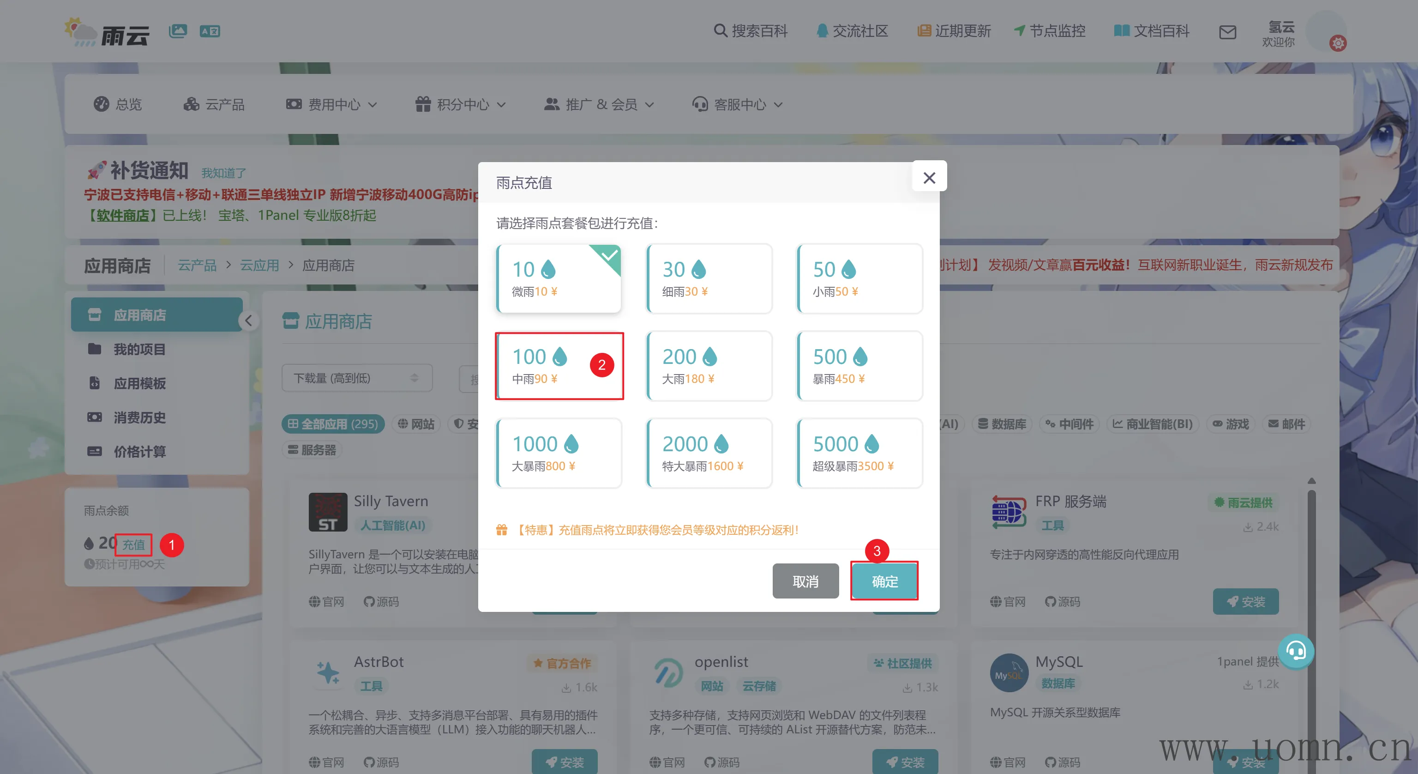Open 我的项目 in the left sidebar
The height and width of the screenshot is (774, 1418).
pos(139,349)
